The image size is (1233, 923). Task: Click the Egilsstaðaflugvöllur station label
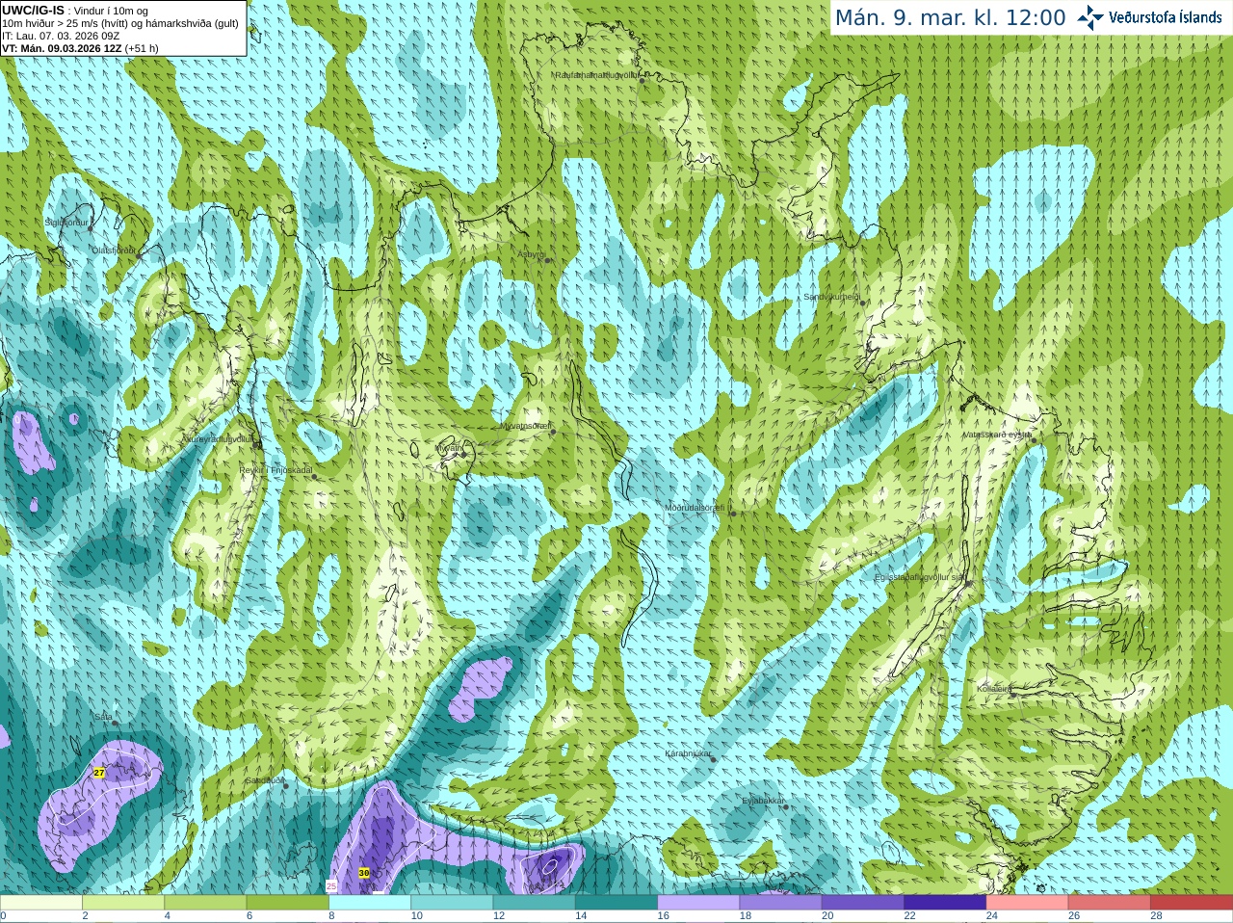pyautogui.click(x=920, y=577)
